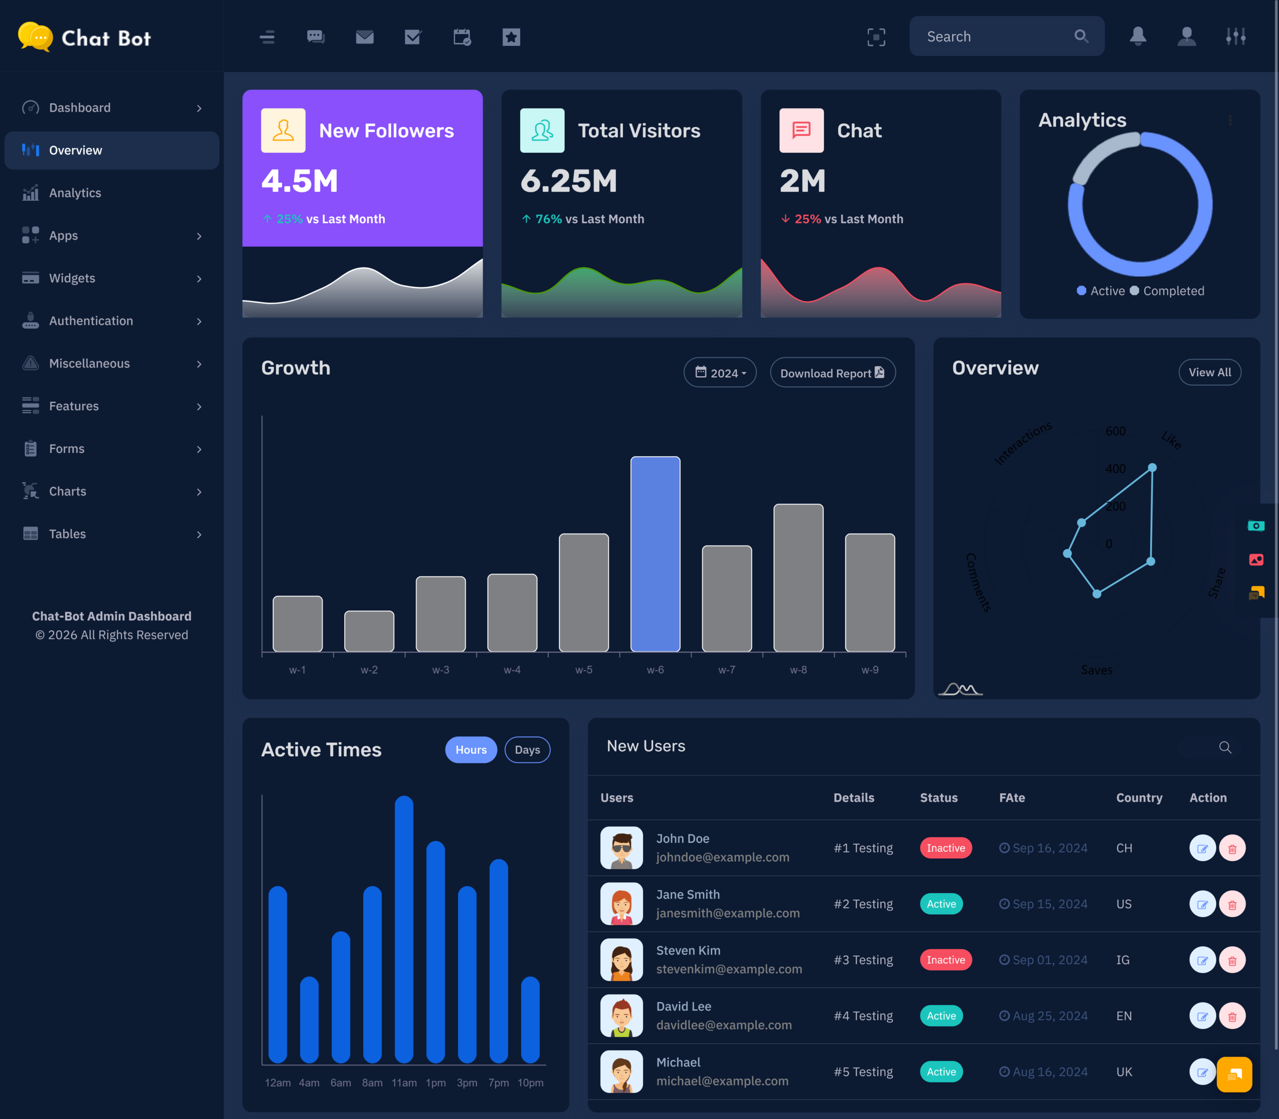
Task: Expand Miscellaneous sidebar menu
Action: coord(112,364)
